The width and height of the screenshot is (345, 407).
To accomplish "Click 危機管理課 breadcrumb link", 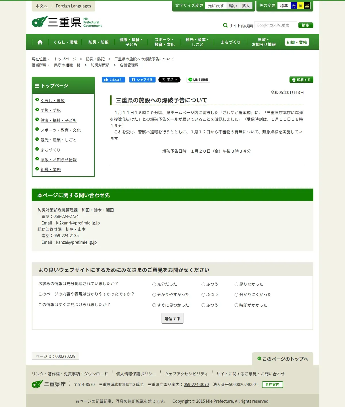I will click(x=129, y=65).
